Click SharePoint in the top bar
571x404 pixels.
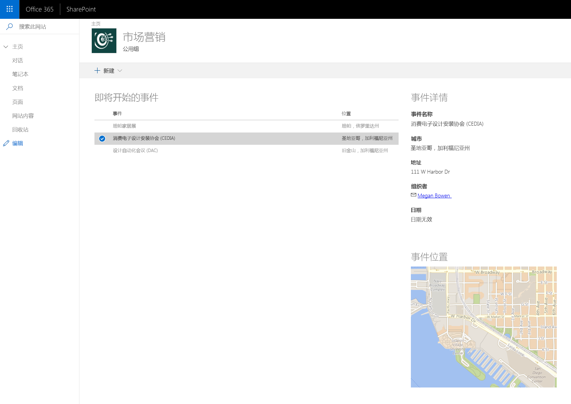[x=81, y=9]
